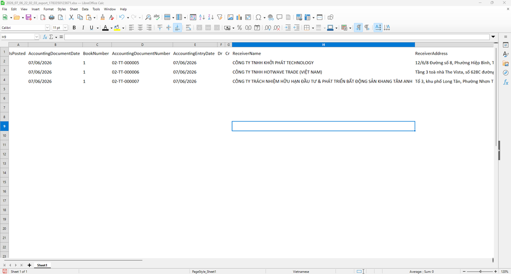Open the Font Size dropdown showing 11 pt
The width and height of the screenshot is (511, 274).
(x=65, y=28)
